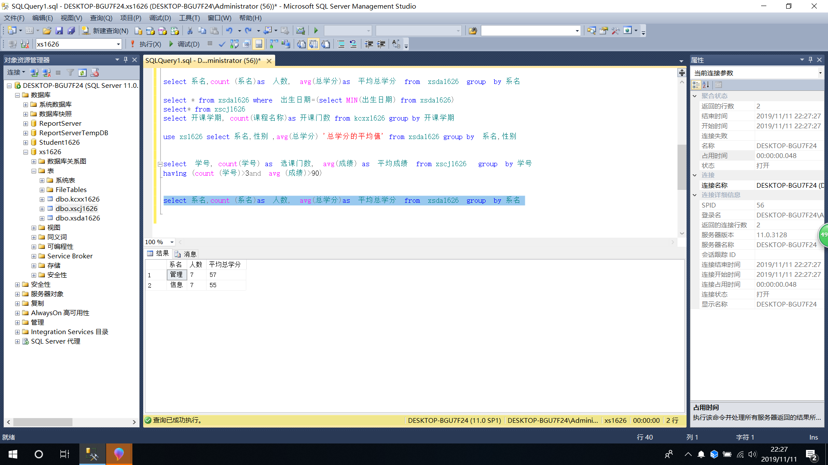The image size is (828, 465).
Task: Toggle auto-hide pin on Properties panel
Action: click(810, 60)
